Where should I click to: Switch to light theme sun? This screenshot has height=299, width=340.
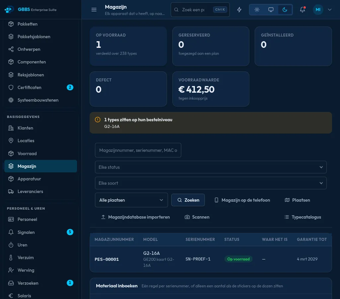pyautogui.click(x=257, y=10)
